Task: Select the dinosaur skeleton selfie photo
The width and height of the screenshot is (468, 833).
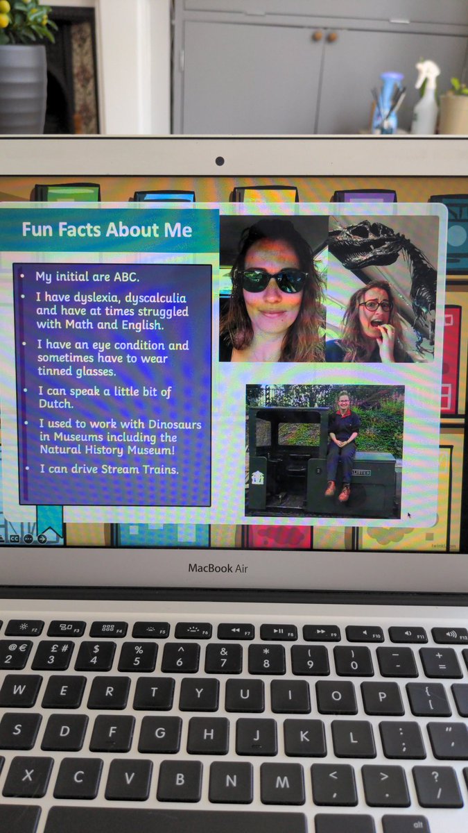Action: click(383, 289)
